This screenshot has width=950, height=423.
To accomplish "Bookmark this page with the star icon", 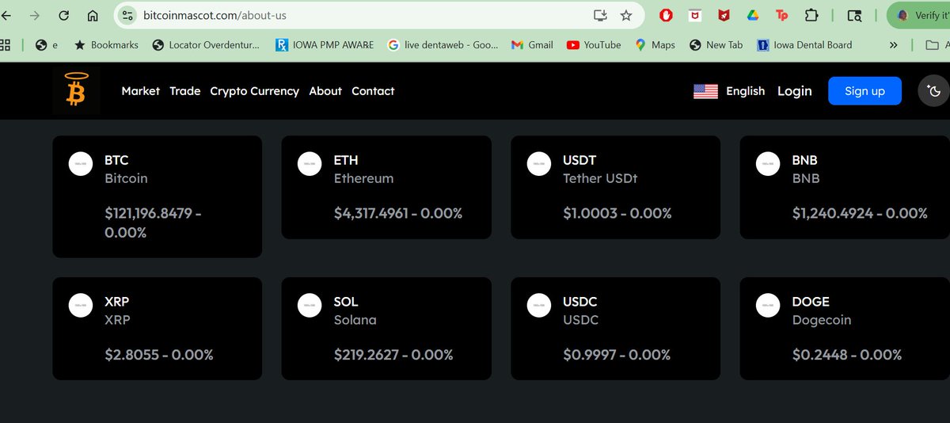I will coord(626,15).
